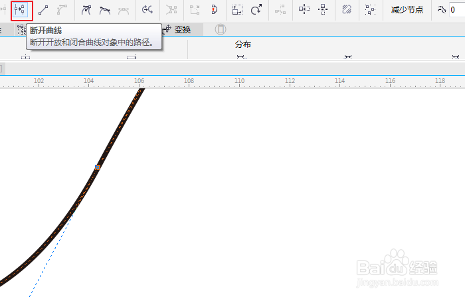This screenshot has width=465, height=299.
Task: Make node a cusp node
Action: pyautogui.click(x=86, y=10)
